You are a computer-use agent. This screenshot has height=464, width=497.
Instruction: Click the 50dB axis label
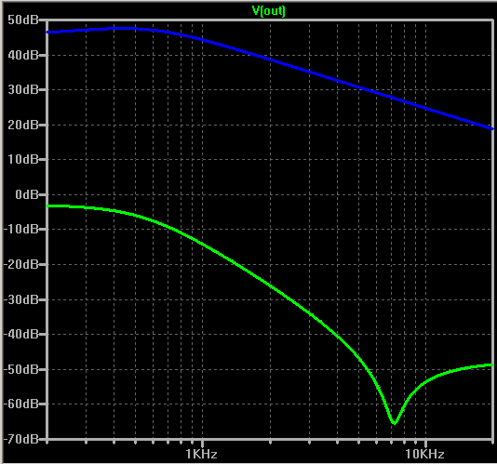pyautogui.click(x=23, y=20)
